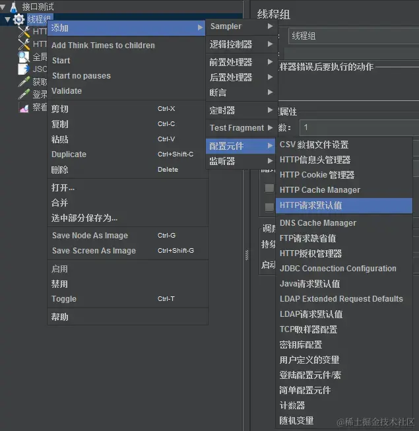The width and height of the screenshot is (419, 431).
Task: Expand the 前置处理器 submenu
Action: (x=240, y=62)
